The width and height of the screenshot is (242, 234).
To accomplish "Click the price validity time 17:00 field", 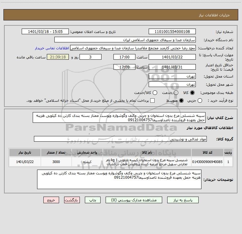I will click(124, 67).
